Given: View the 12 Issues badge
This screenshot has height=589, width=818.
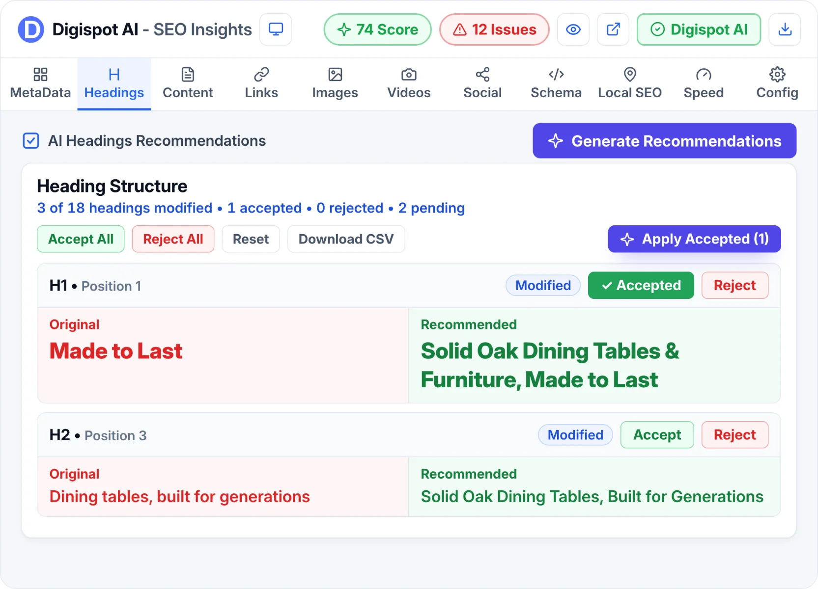Looking at the screenshot, I should 494,29.
